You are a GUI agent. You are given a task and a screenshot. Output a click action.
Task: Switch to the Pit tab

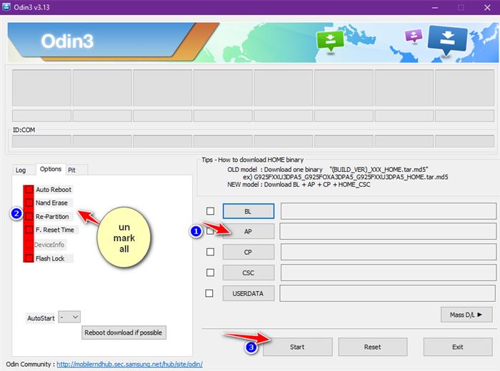(x=71, y=170)
